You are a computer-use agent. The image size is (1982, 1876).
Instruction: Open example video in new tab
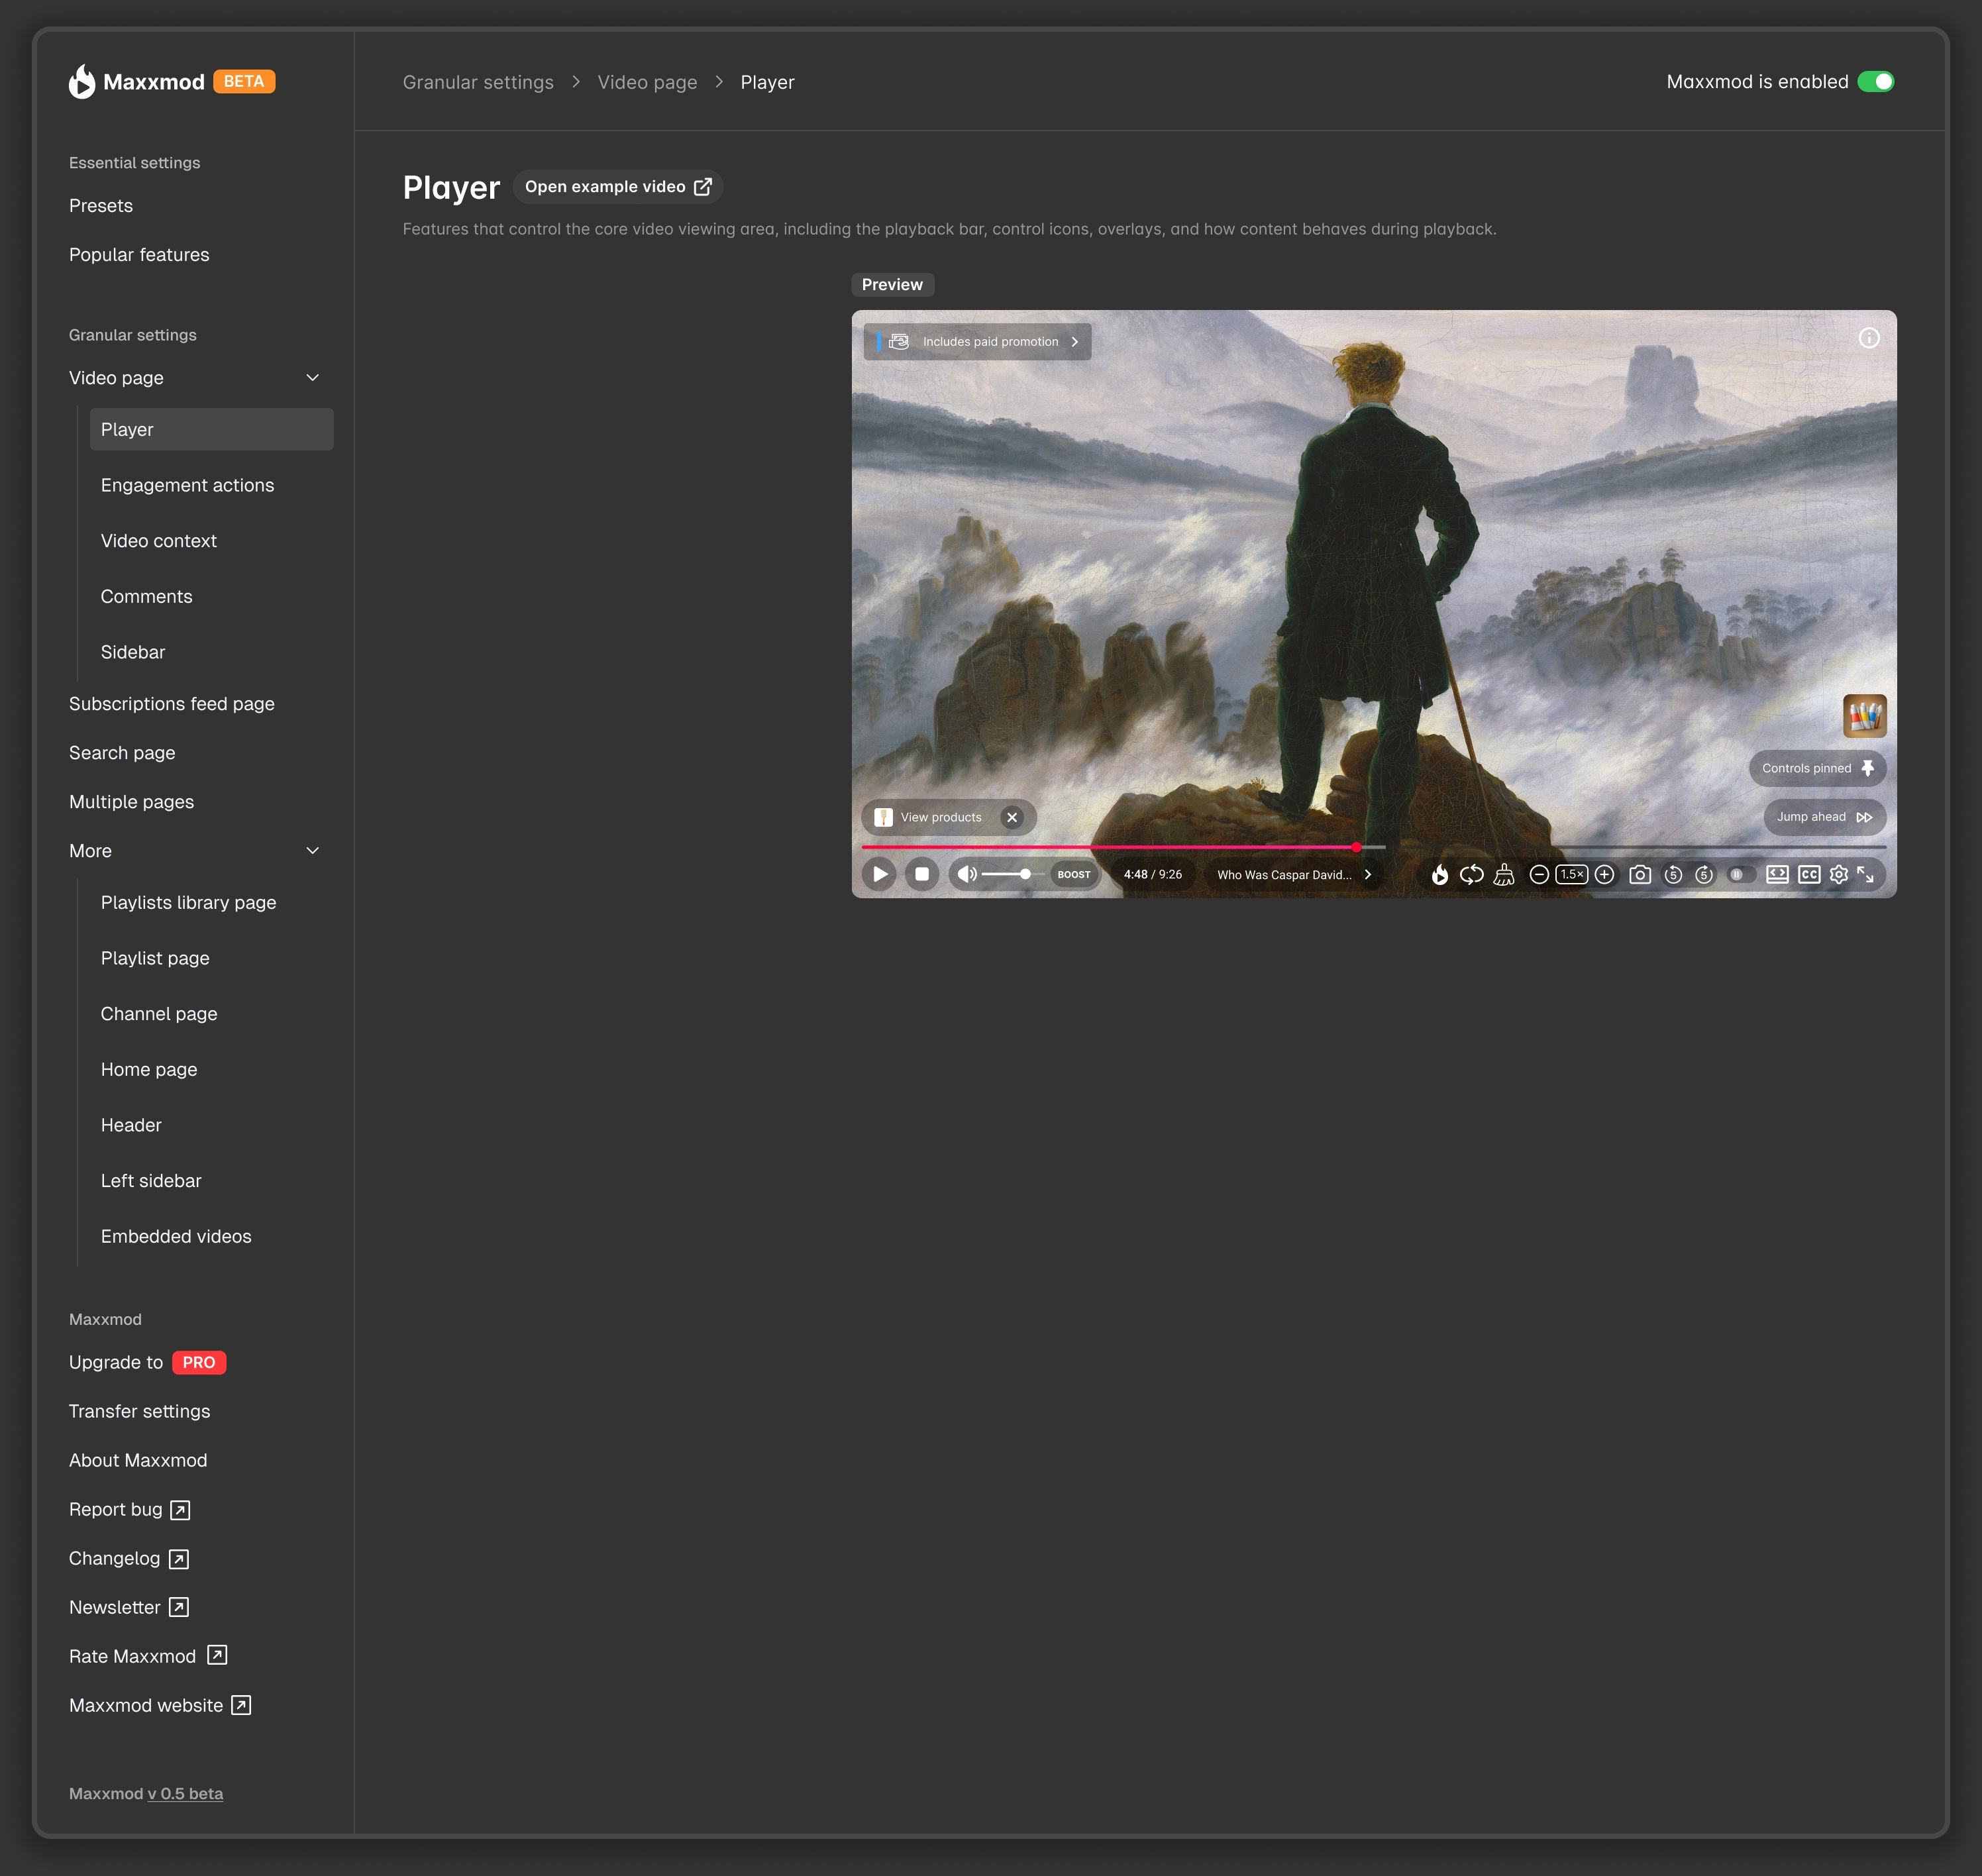tap(617, 186)
